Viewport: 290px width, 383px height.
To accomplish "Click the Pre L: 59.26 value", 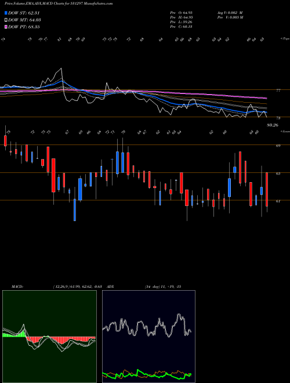I will 182,21.
